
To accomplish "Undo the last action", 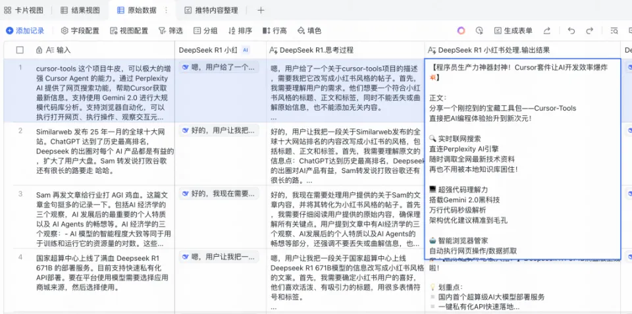I will tap(571, 31).
